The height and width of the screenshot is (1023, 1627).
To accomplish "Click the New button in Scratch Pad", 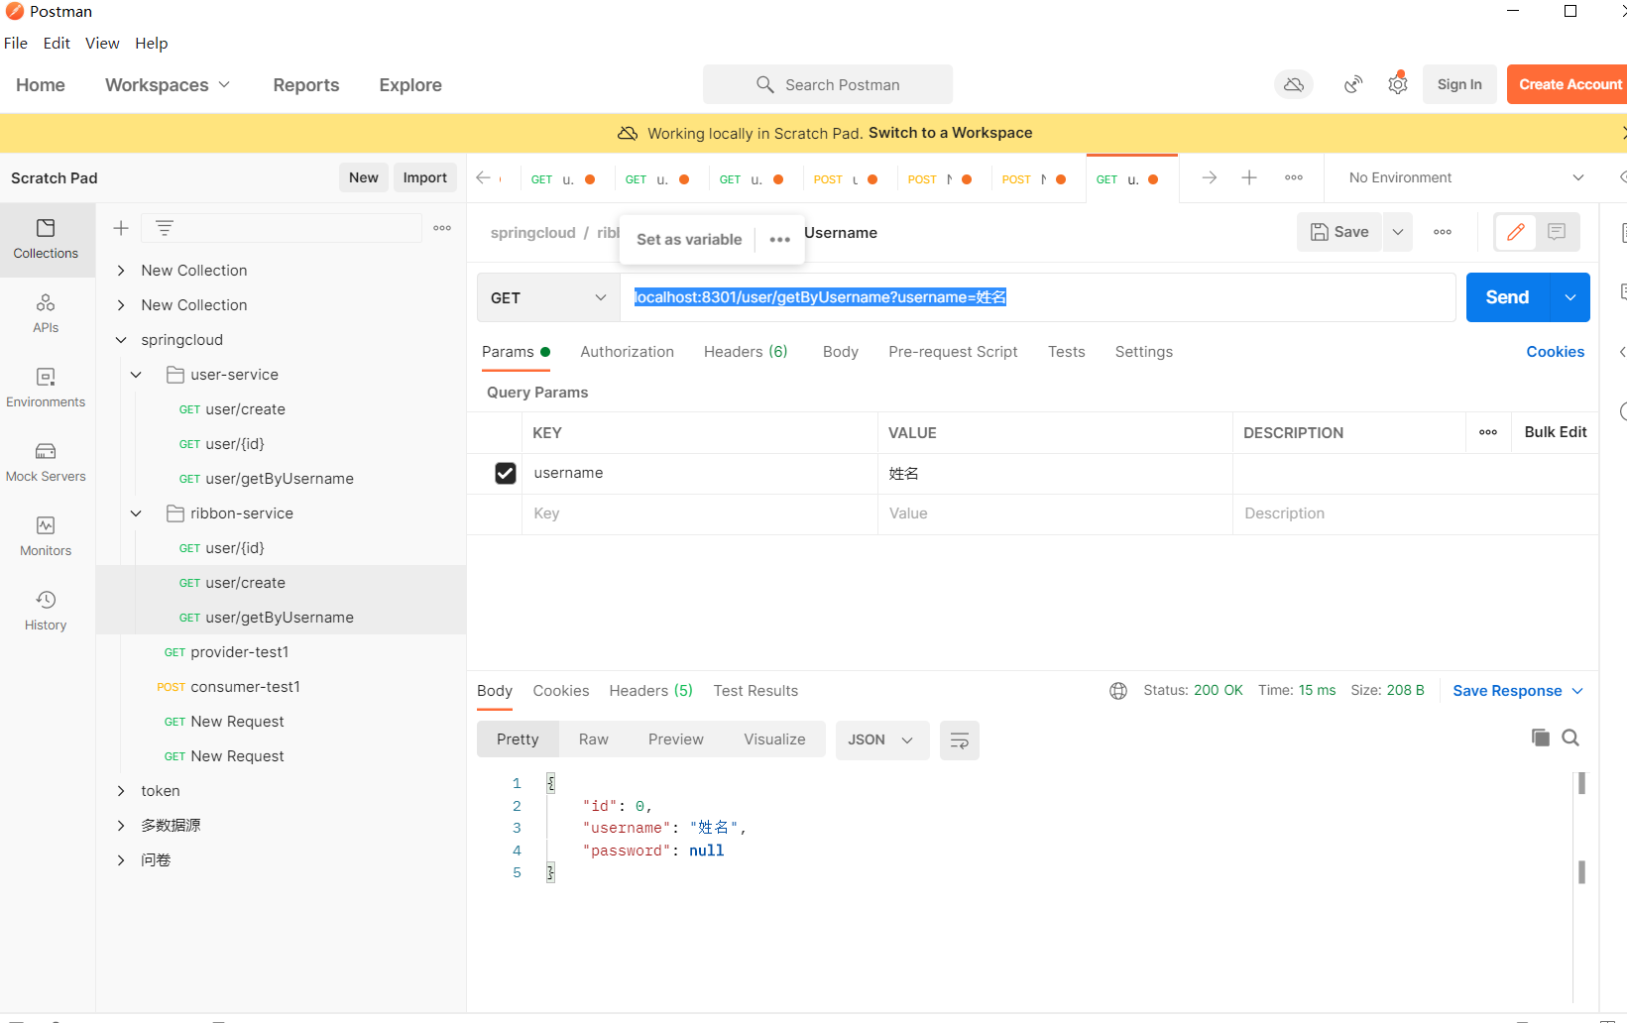I will click(x=364, y=177).
